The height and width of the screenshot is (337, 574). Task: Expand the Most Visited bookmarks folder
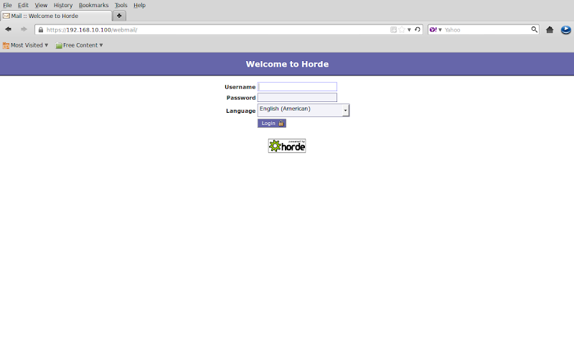[25, 45]
